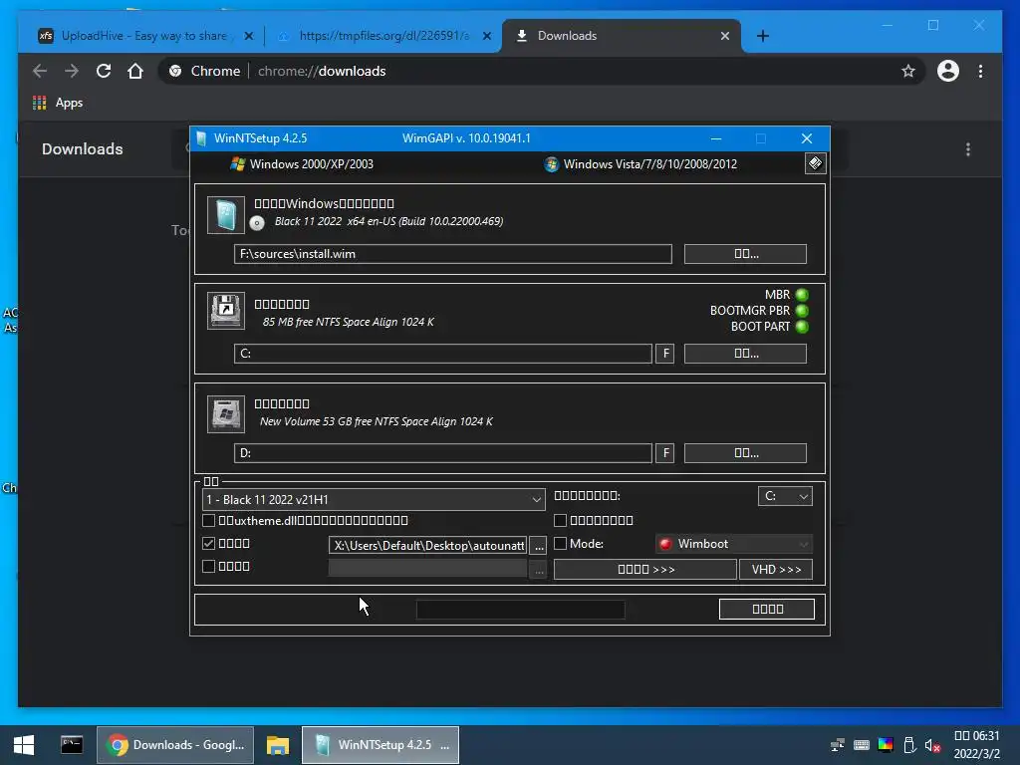
Task: Click Chrome forward navigation arrow
Action: tap(72, 71)
